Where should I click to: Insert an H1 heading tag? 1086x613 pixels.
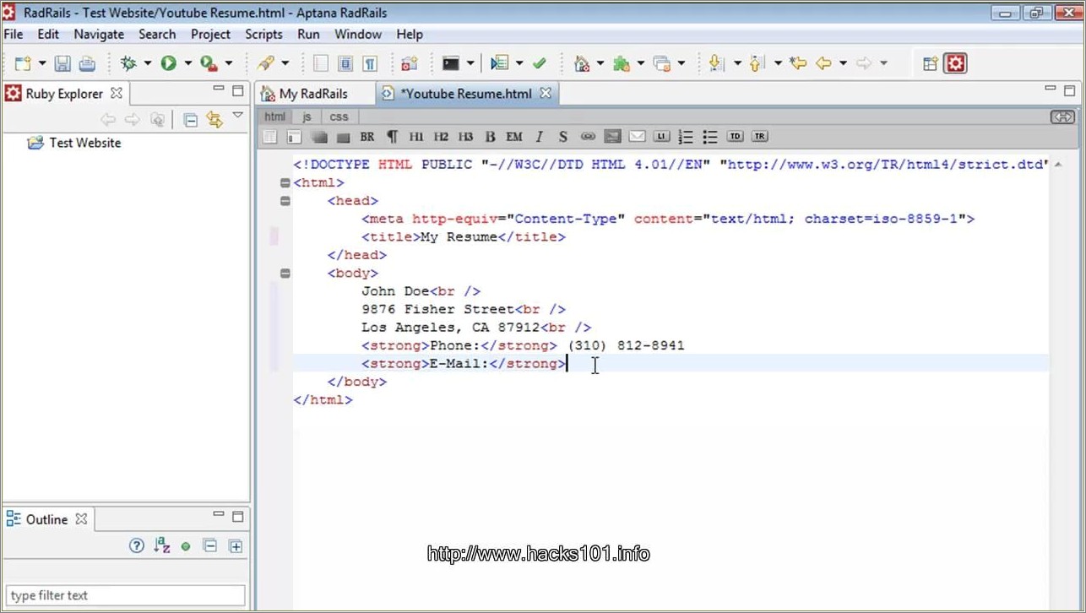click(416, 137)
